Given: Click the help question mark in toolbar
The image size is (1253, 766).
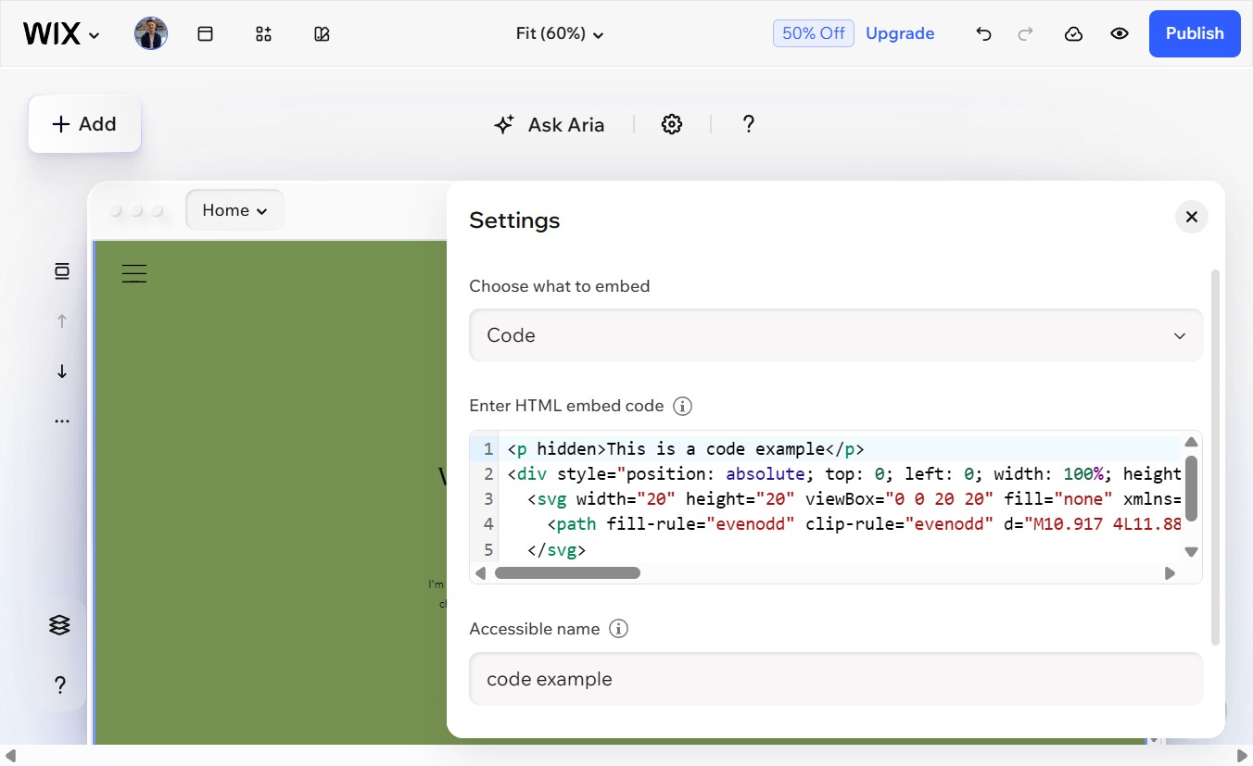Looking at the screenshot, I should point(749,124).
